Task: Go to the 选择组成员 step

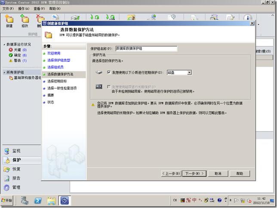Action: pyautogui.click(x=55, y=67)
